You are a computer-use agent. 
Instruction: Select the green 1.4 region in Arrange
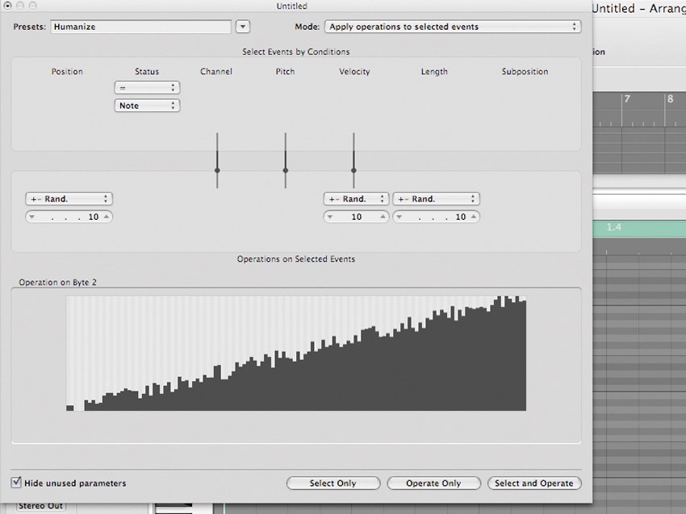coord(639,228)
